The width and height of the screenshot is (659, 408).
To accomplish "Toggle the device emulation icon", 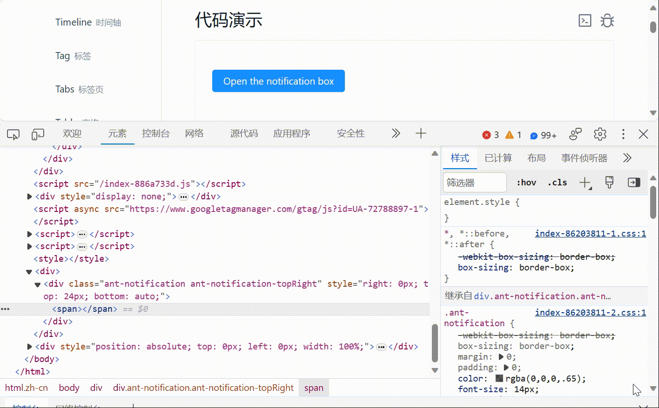I will coord(38,134).
